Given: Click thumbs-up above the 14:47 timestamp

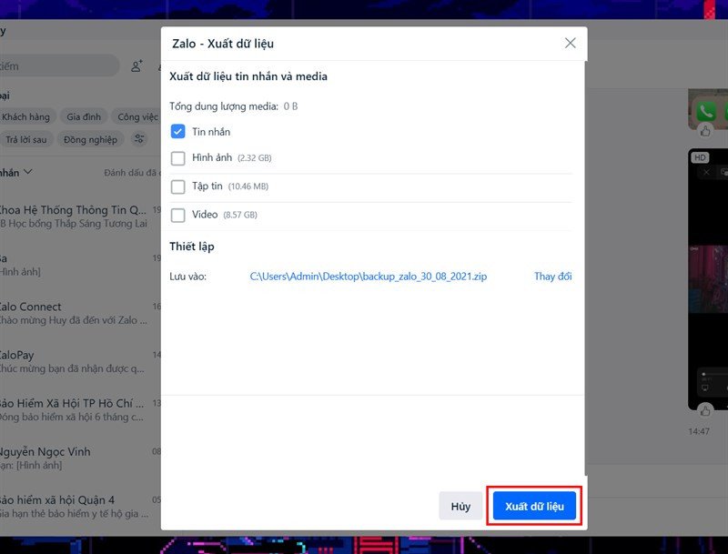Looking at the screenshot, I should (705, 411).
